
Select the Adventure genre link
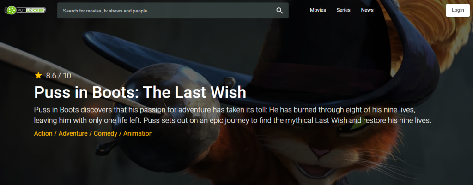click(73, 133)
